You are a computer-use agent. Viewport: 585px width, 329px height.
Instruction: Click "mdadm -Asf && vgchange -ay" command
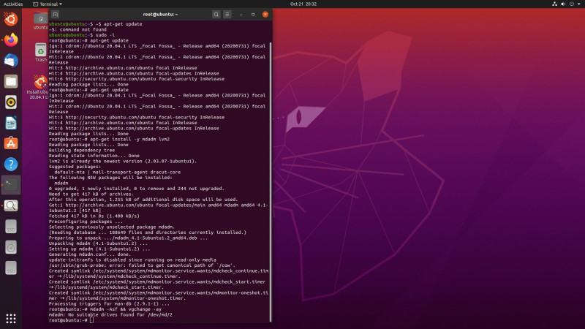click(126, 309)
